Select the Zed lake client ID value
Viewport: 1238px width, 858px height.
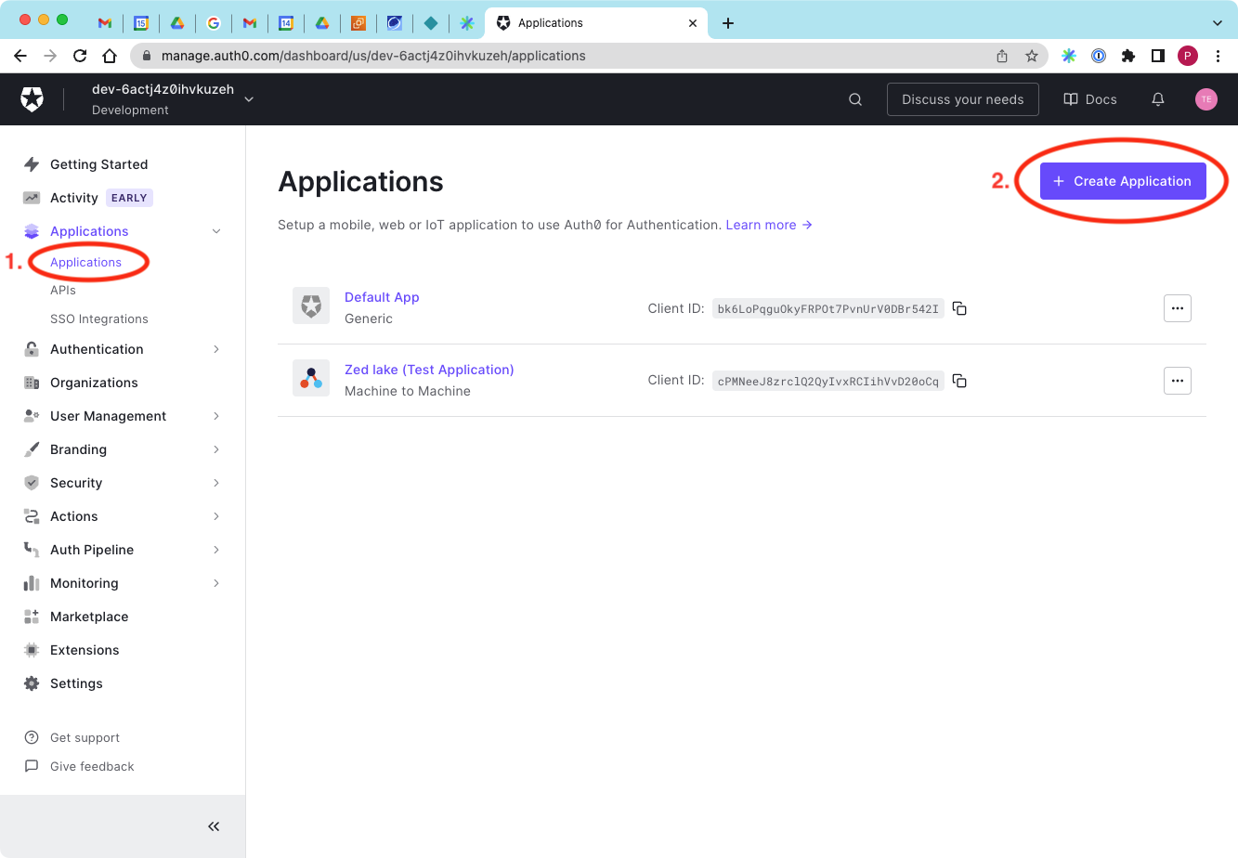click(828, 382)
